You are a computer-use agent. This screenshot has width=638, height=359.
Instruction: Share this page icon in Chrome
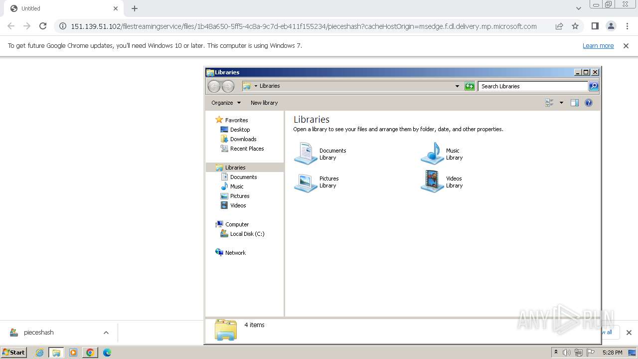559,26
